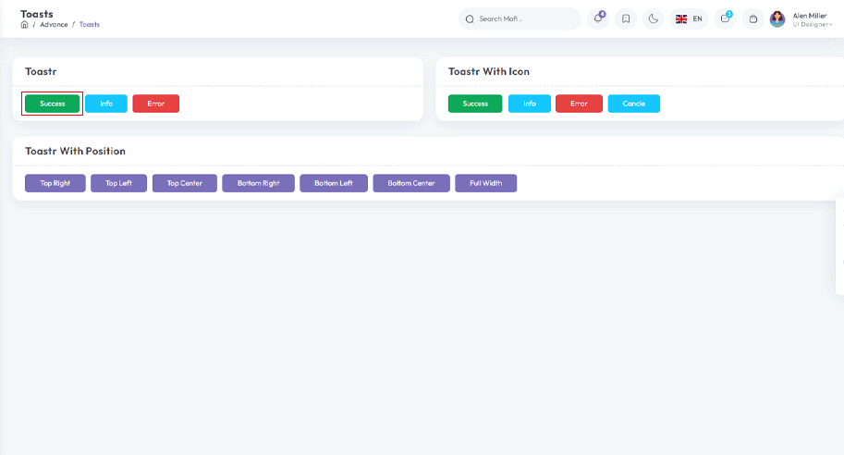
Task: Click the home icon in breadcrumb
Action: pos(25,25)
